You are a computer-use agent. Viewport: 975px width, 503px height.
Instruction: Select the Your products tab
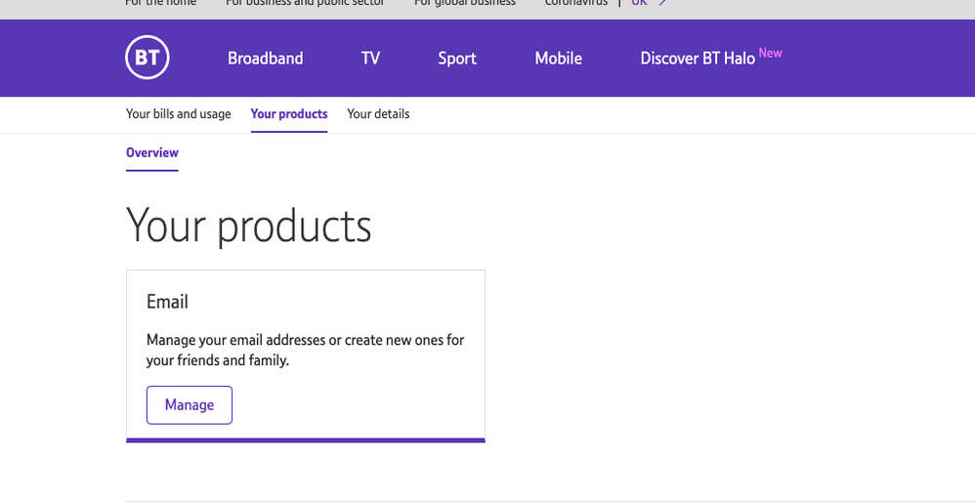(288, 114)
